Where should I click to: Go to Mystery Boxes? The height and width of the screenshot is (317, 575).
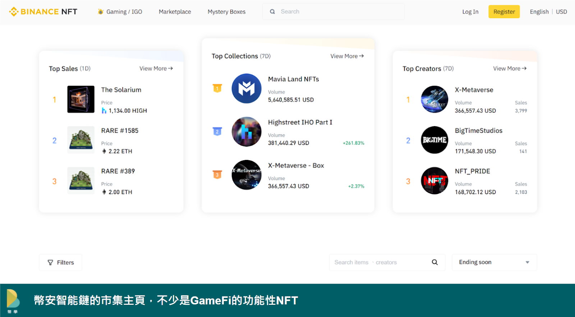coord(226,12)
